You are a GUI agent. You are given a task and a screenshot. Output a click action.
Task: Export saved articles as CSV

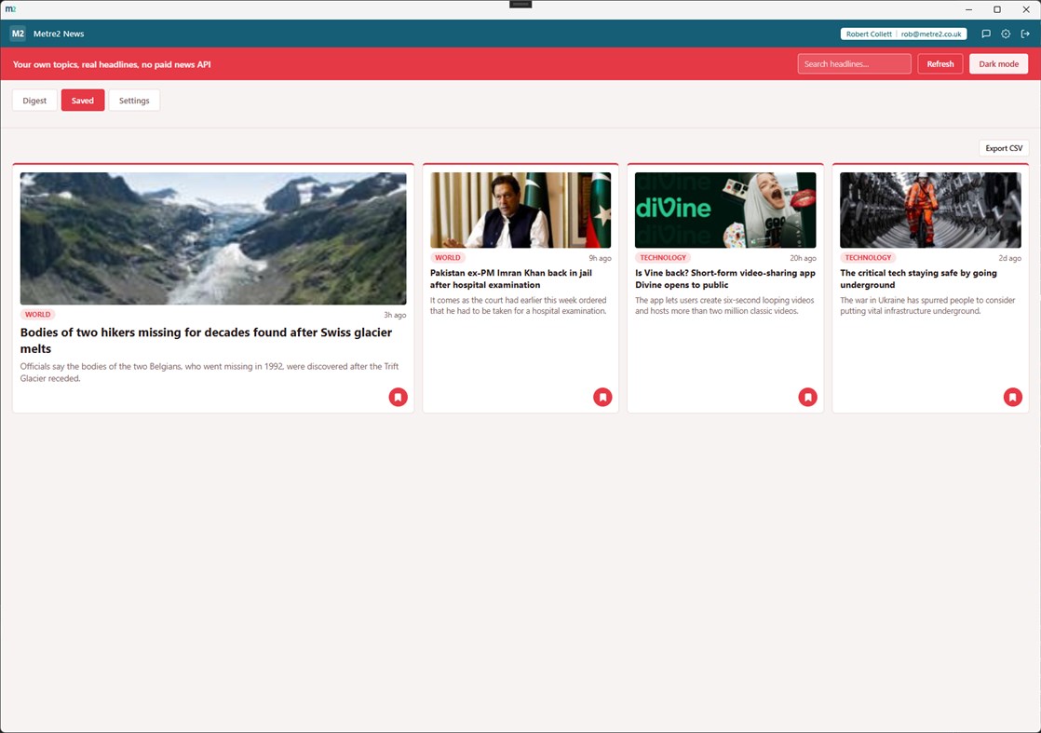tap(1004, 148)
